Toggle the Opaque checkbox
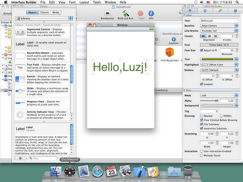This screenshot has width=243, height=182. [201, 116]
